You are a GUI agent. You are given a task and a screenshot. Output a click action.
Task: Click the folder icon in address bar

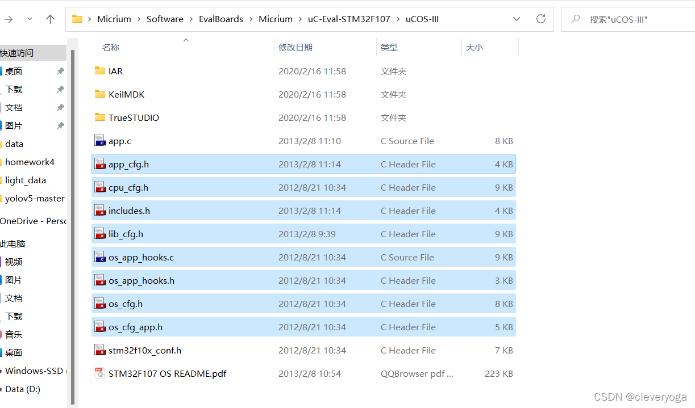click(77, 19)
